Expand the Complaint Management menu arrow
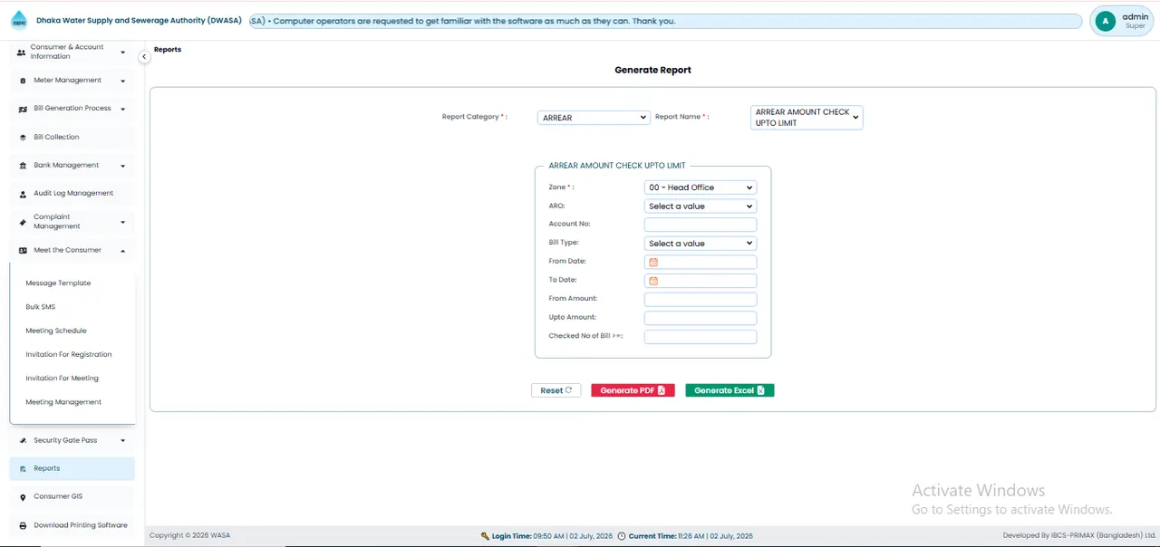The image size is (1160, 547). pos(122,222)
